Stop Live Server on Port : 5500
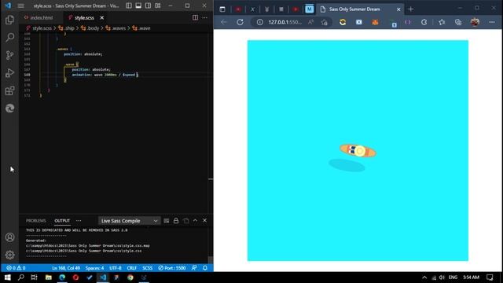503x283 pixels. 172,268
